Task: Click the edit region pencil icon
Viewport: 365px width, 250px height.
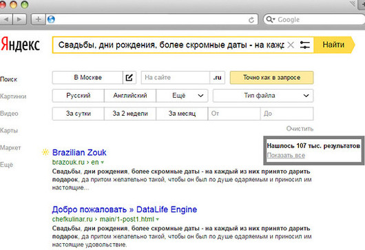Action: [129, 78]
